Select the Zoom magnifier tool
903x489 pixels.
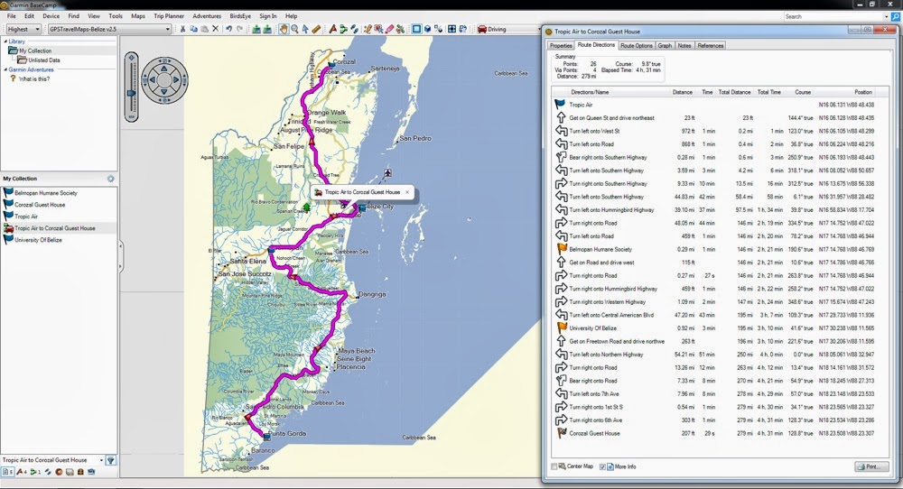(x=294, y=29)
